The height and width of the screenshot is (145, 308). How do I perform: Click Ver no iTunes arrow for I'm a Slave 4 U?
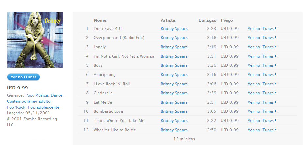pos(262,29)
